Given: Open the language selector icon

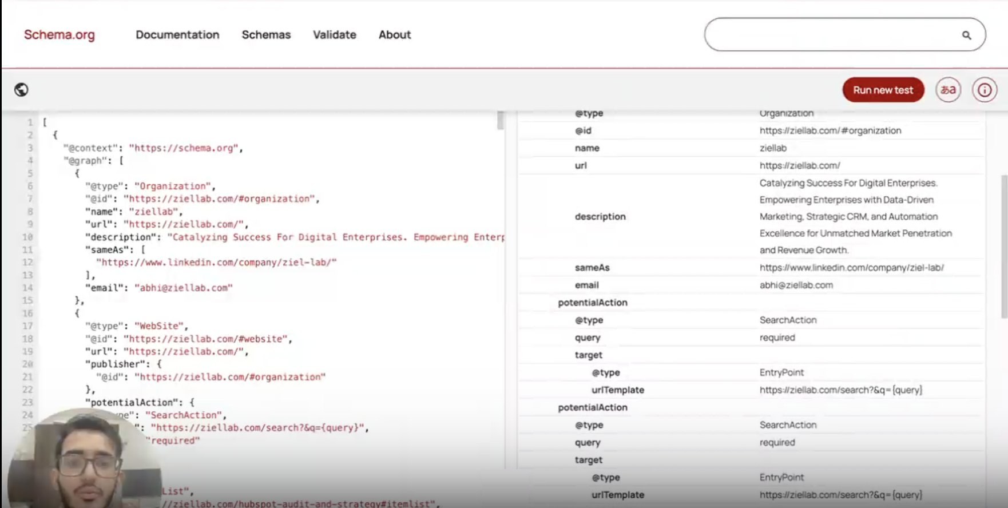Looking at the screenshot, I should (948, 90).
